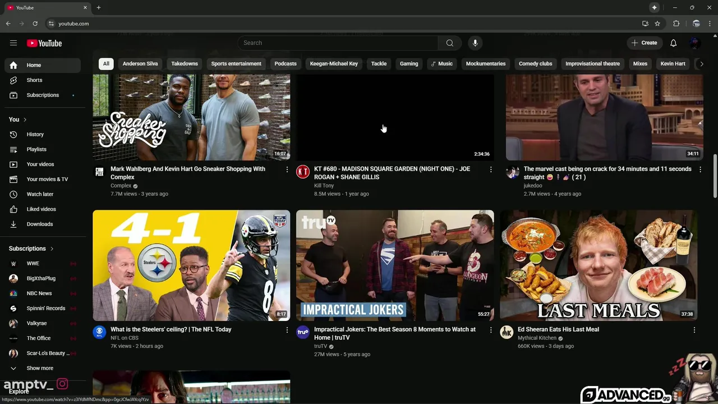Viewport: 718px width, 404px height.
Task: Go back in browser history
Action: [x=8, y=24]
